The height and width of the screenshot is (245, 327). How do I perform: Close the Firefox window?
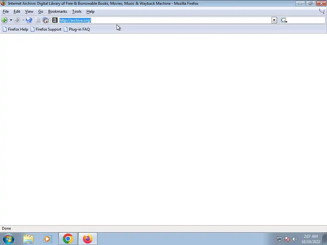[x=321, y=3]
